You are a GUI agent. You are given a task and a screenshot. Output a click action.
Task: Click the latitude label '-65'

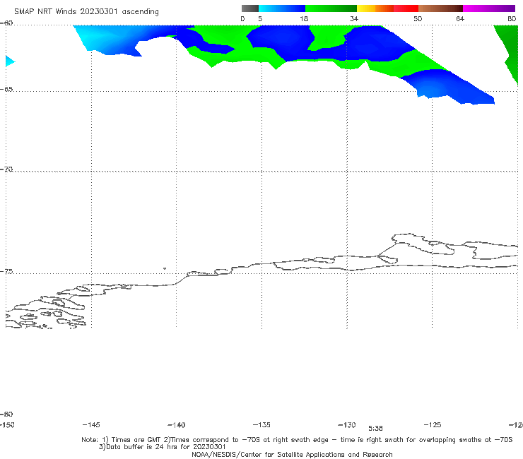[x=6, y=90]
